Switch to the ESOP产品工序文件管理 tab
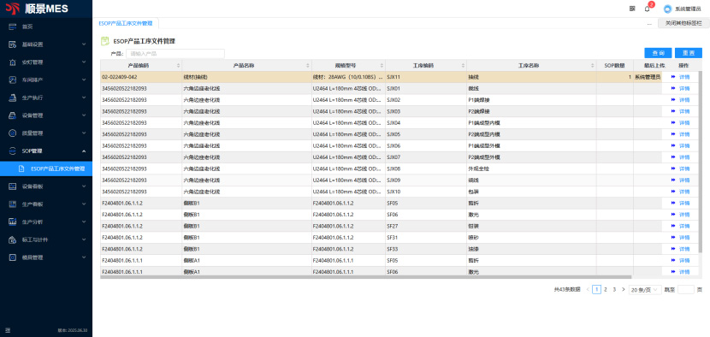The height and width of the screenshot is (337, 710). (126, 23)
